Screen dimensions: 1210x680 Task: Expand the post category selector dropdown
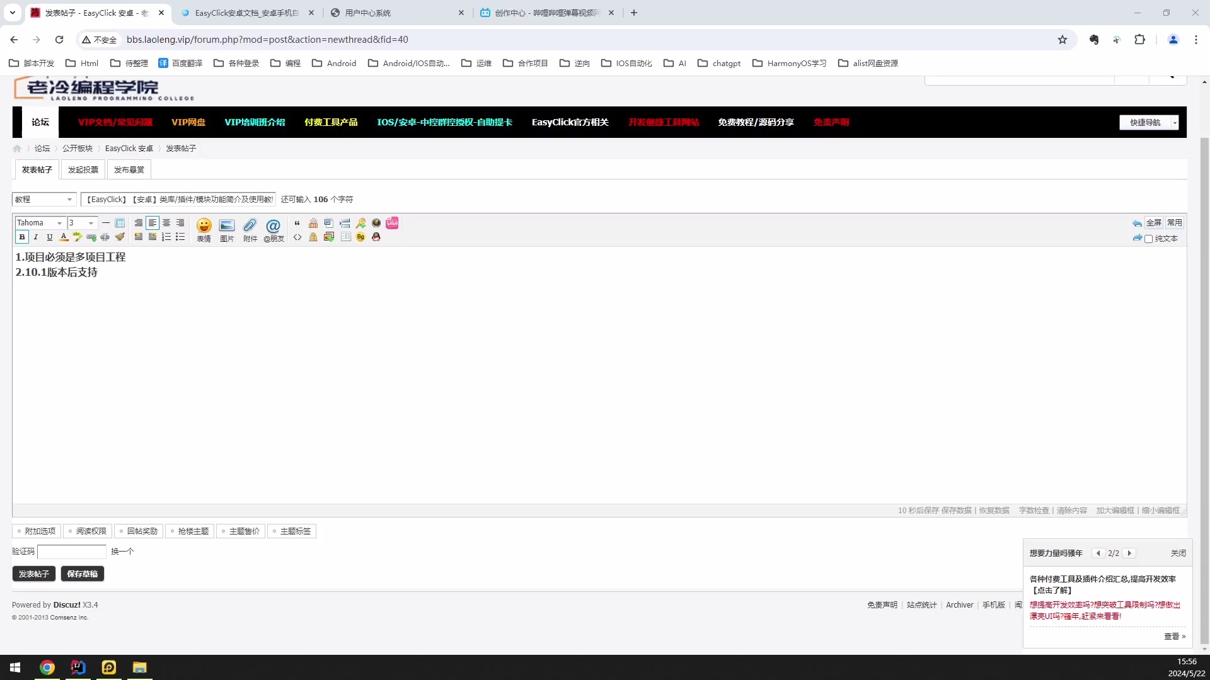click(x=43, y=199)
